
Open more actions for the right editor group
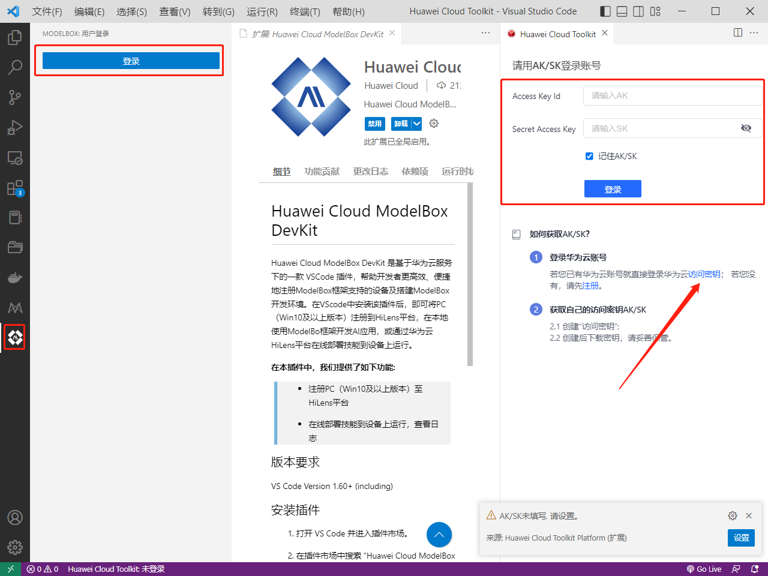(x=754, y=32)
